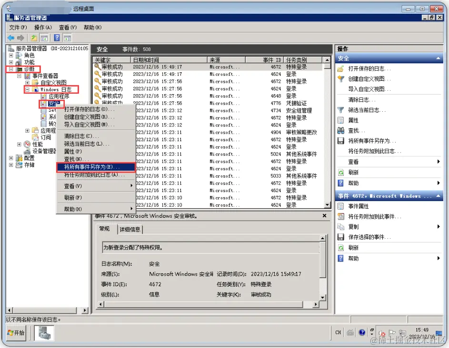Click the save selected events floppy icon

341,237
